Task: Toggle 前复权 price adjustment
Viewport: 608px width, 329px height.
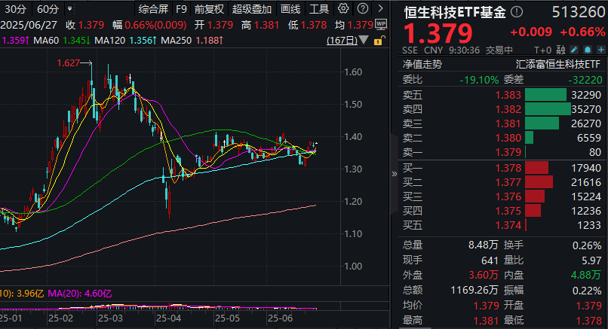Action: coord(209,9)
